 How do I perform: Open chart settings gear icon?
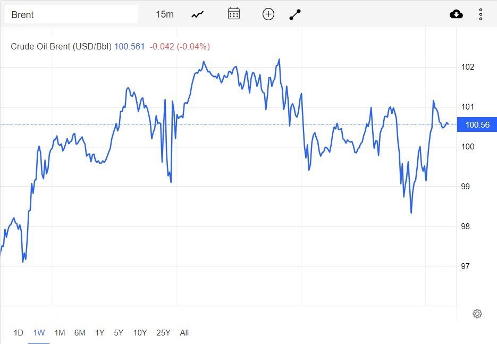[x=477, y=314]
